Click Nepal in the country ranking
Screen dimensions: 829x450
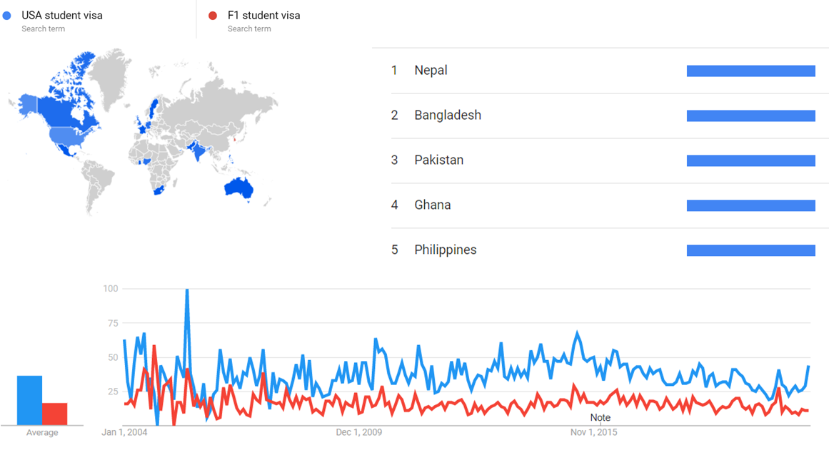point(431,71)
